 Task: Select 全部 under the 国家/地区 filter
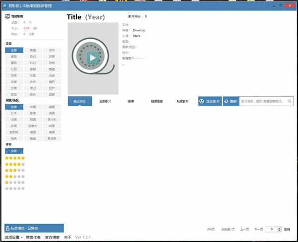point(14,107)
